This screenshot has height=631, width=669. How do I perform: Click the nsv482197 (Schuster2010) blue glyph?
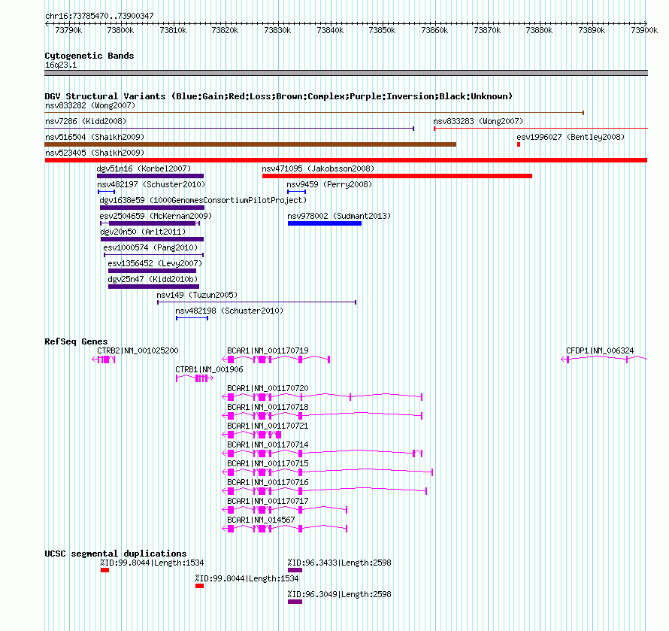coord(106,192)
